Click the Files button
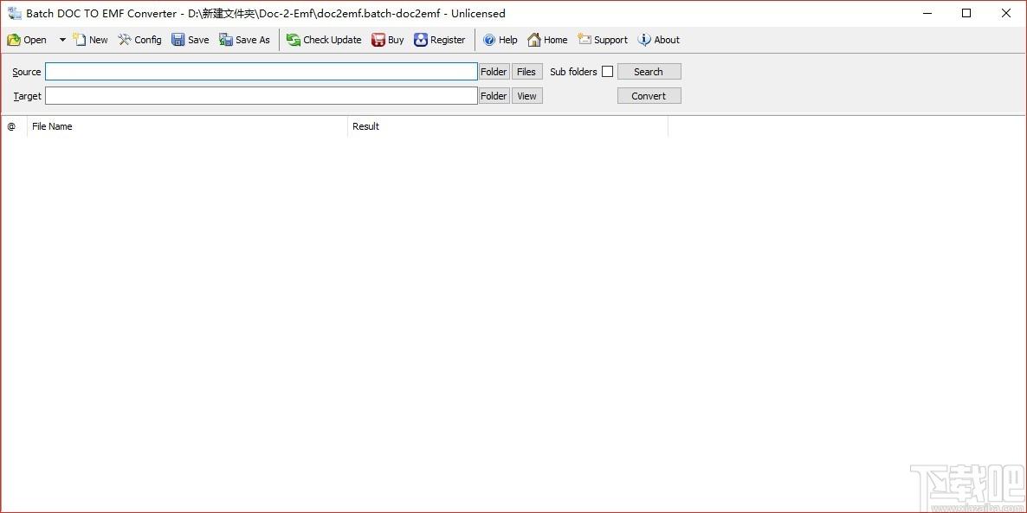1027x513 pixels. (526, 71)
